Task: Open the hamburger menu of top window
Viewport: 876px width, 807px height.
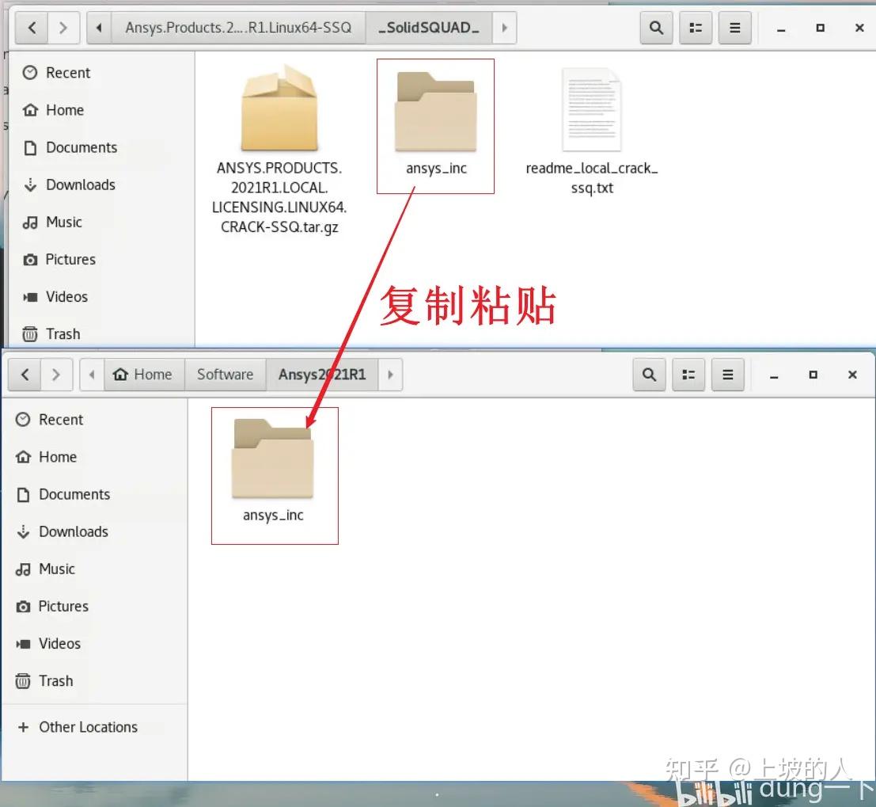Action: [x=734, y=27]
